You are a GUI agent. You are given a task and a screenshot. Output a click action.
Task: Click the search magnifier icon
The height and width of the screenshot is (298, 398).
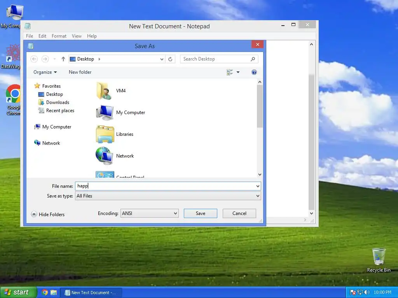253,59
